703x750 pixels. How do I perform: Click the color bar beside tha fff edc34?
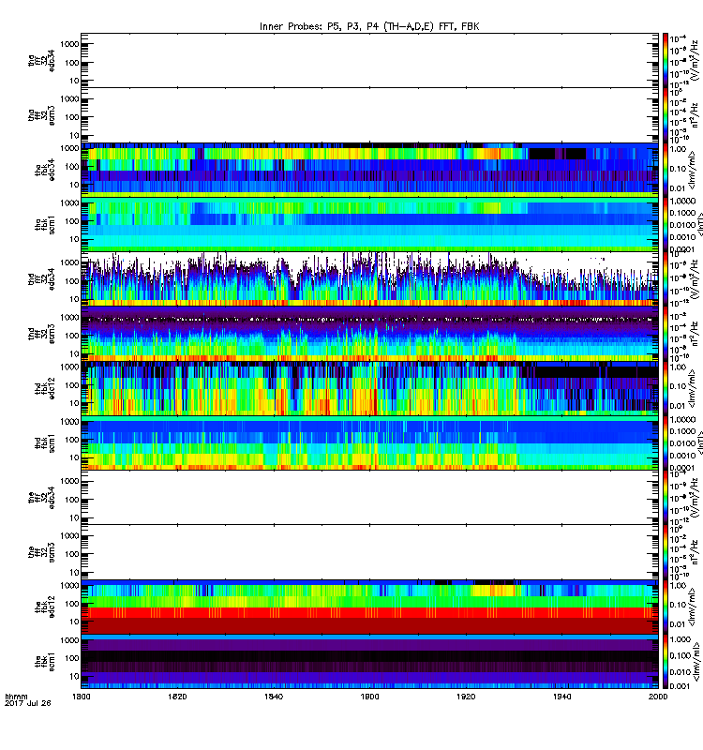665,61
